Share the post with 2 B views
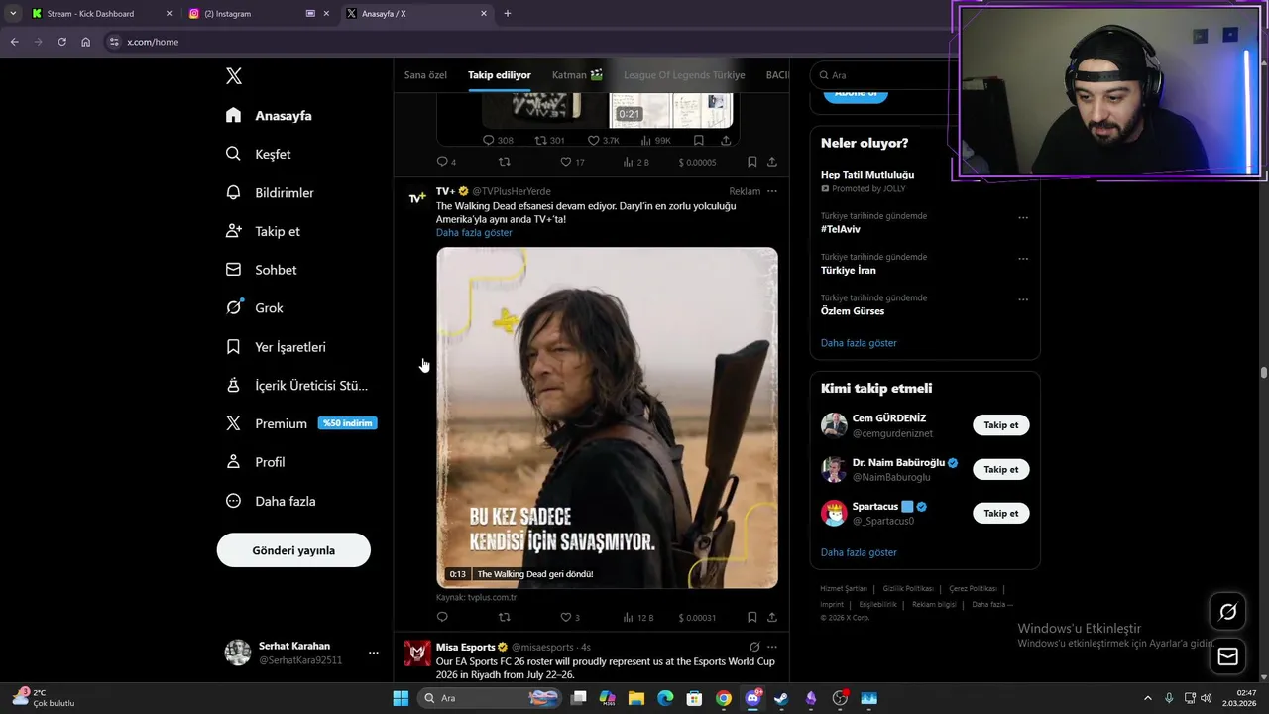This screenshot has height=714, width=1269. coord(772,162)
